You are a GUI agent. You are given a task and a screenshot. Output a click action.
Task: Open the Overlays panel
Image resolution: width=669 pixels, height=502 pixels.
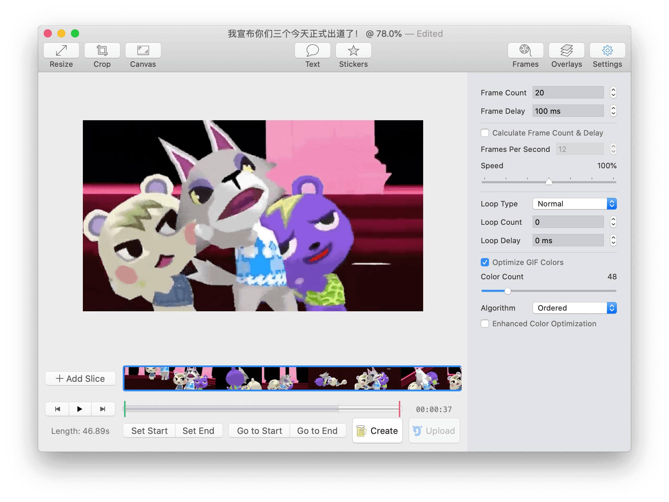point(566,55)
